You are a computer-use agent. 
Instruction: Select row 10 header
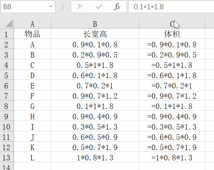coord(7,126)
